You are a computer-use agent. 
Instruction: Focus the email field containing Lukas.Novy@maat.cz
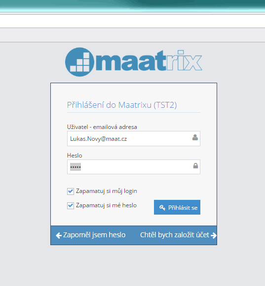tap(134, 138)
